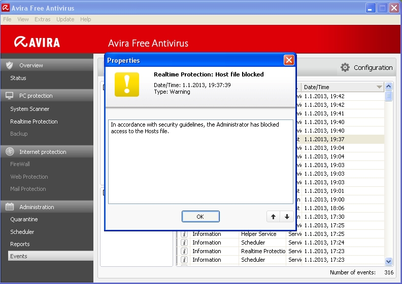Open the File menu
The height and width of the screenshot is (284, 402).
point(7,19)
